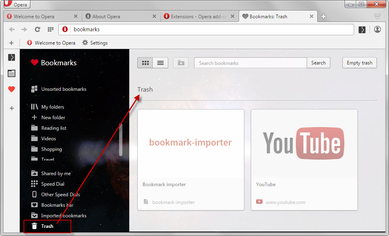Click the folder list scrollbar
Screen dimensions: 389x236
(x=121, y=139)
